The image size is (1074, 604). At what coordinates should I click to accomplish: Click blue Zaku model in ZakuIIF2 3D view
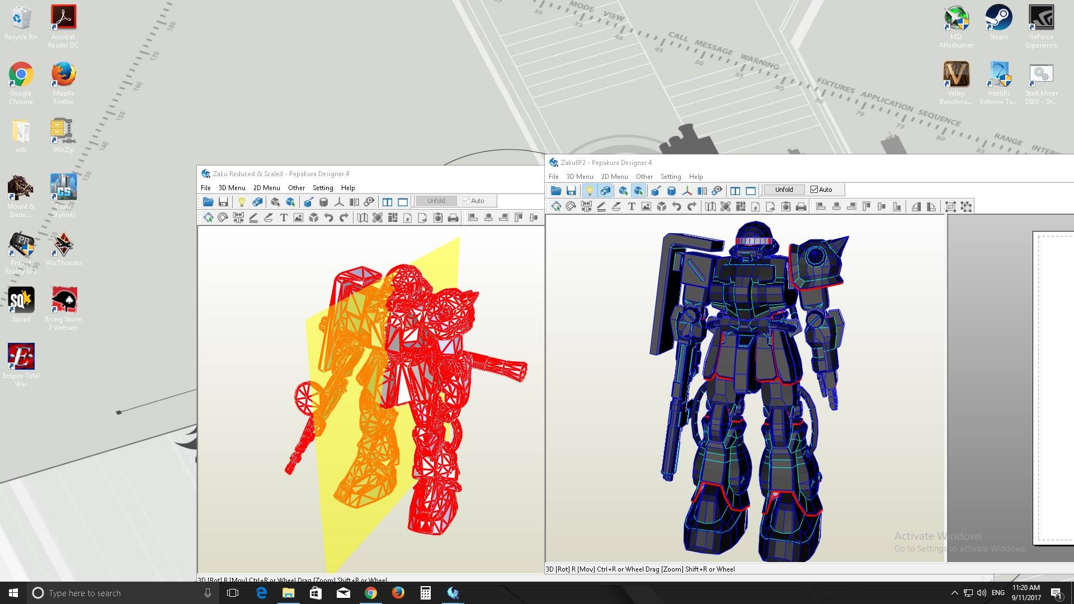tap(750, 391)
